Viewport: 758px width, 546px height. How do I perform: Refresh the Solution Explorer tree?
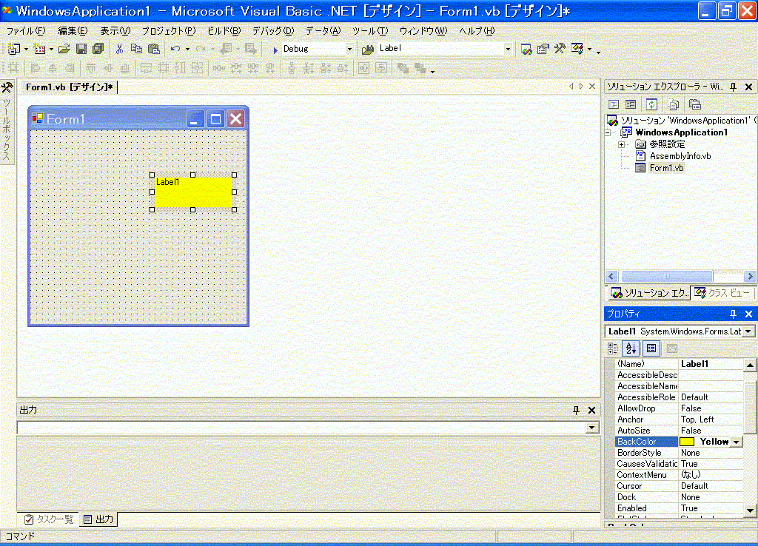(x=651, y=104)
